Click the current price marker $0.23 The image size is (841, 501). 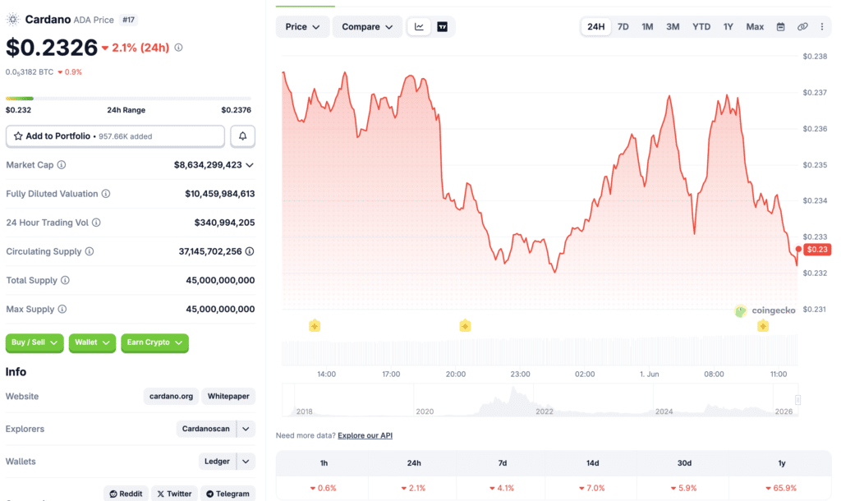click(x=817, y=250)
